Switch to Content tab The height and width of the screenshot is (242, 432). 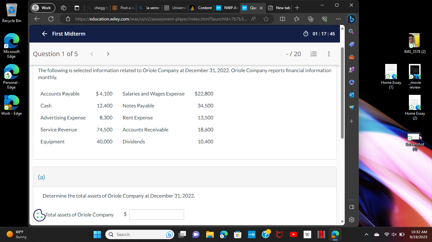pos(201,8)
